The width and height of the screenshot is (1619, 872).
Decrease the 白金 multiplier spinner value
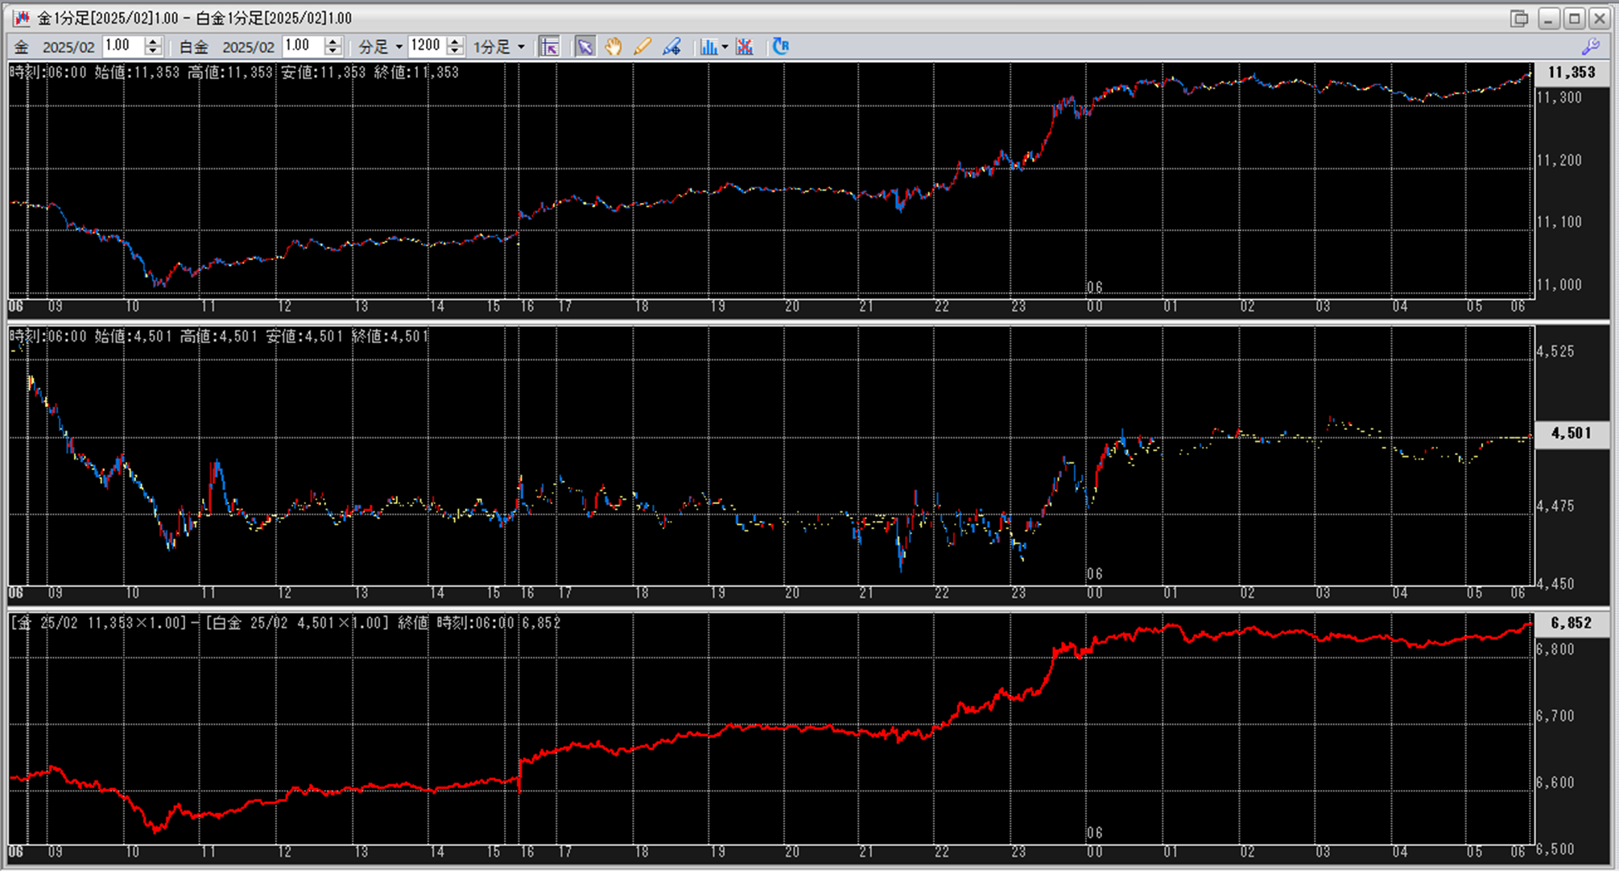[x=333, y=52]
